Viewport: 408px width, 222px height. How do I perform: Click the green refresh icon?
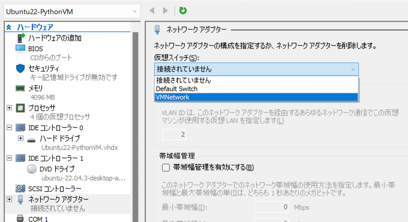[183, 11]
